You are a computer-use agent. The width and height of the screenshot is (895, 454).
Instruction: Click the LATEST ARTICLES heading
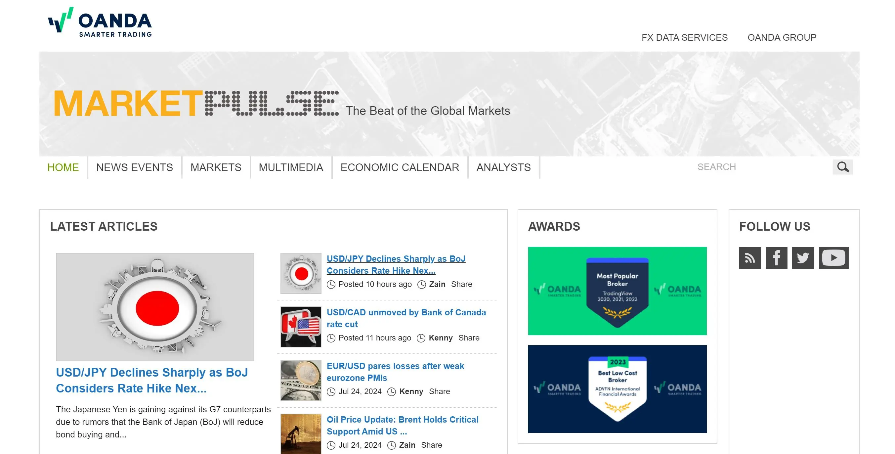[104, 227]
